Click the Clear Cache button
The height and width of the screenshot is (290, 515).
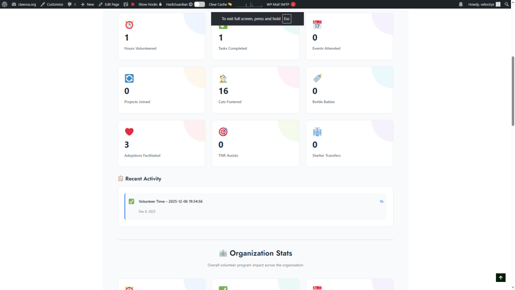click(x=220, y=4)
